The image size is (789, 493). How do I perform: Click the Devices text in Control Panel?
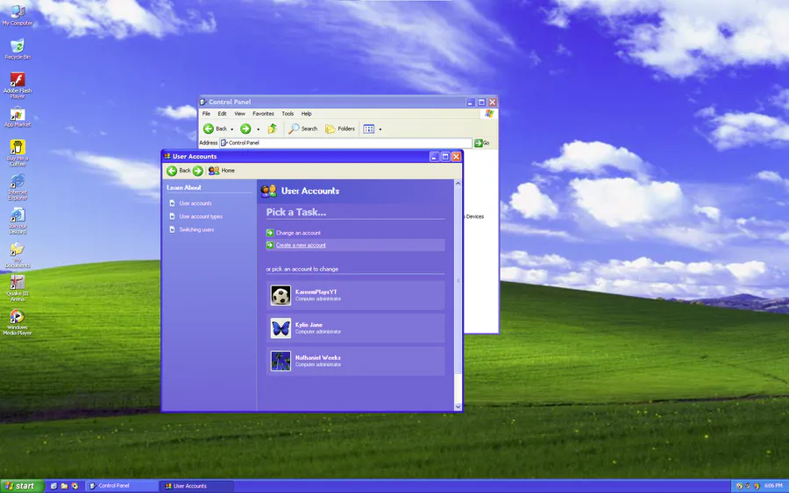point(474,216)
